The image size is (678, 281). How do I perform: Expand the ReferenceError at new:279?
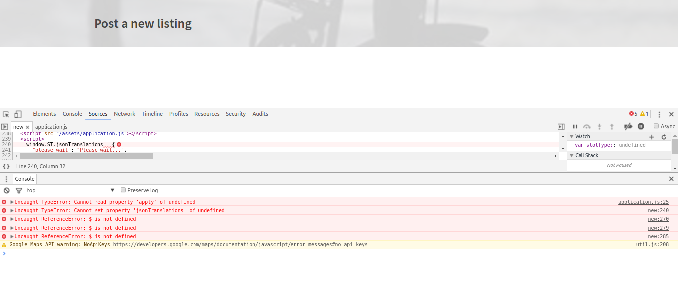point(12,228)
